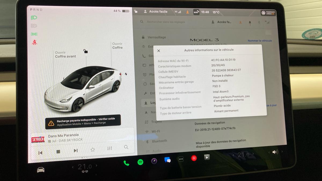
Task: Open the rear trunk via Ouvrir Coffre
Action: pos(117,46)
